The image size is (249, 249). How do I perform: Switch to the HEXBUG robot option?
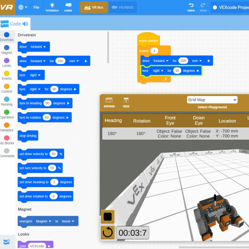pos(122,7)
